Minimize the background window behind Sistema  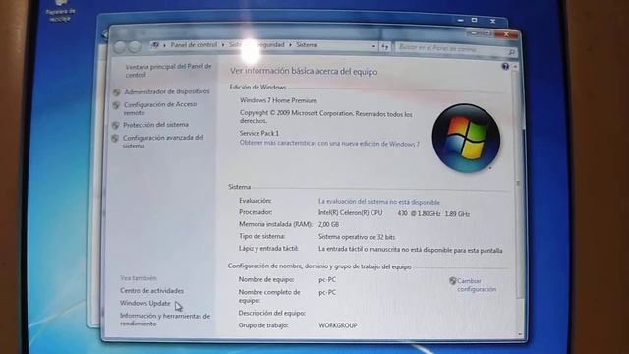coord(461,20)
